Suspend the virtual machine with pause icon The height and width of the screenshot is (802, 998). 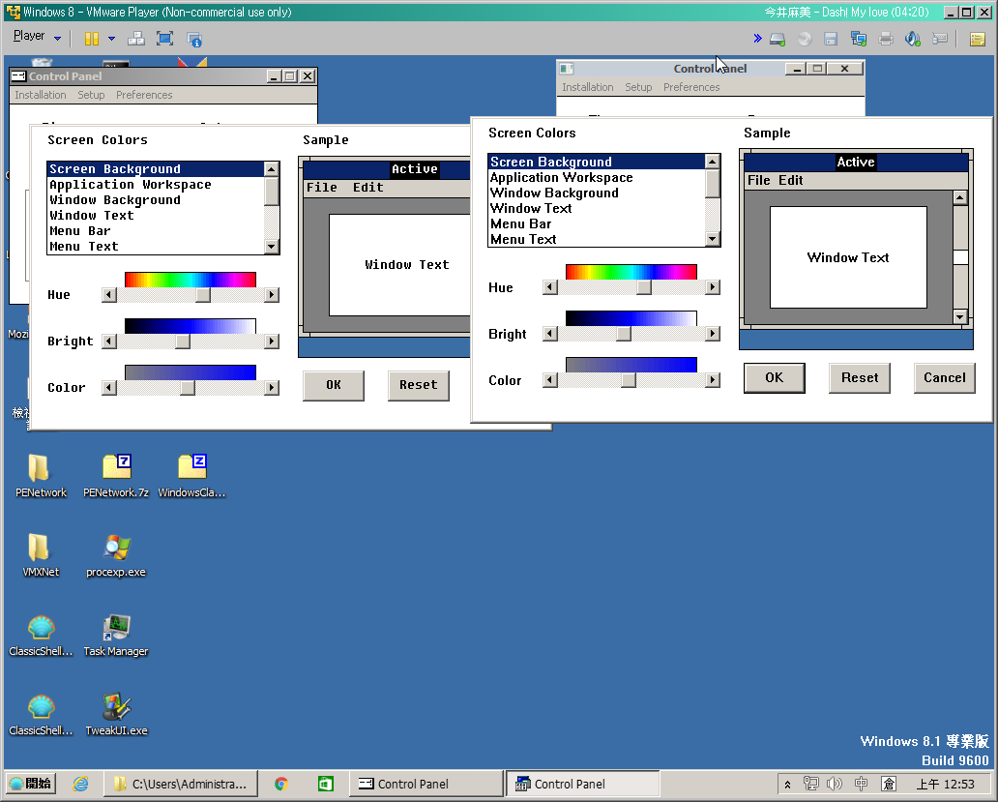91,39
